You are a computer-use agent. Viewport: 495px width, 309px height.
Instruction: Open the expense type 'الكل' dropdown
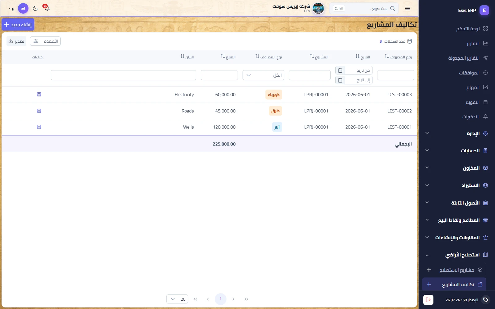[x=263, y=75]
